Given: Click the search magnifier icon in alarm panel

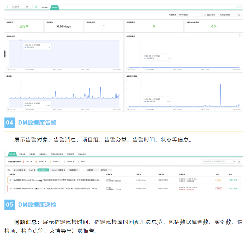Looking at the screenshot, I should click(234, 162).
